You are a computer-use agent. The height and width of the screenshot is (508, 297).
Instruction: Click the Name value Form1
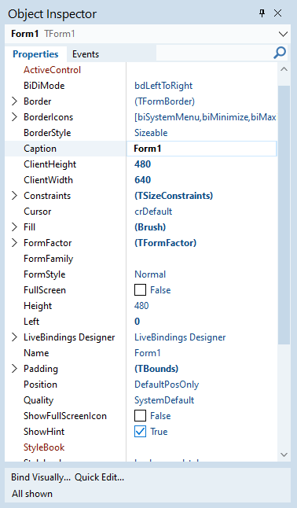point(148,353)
